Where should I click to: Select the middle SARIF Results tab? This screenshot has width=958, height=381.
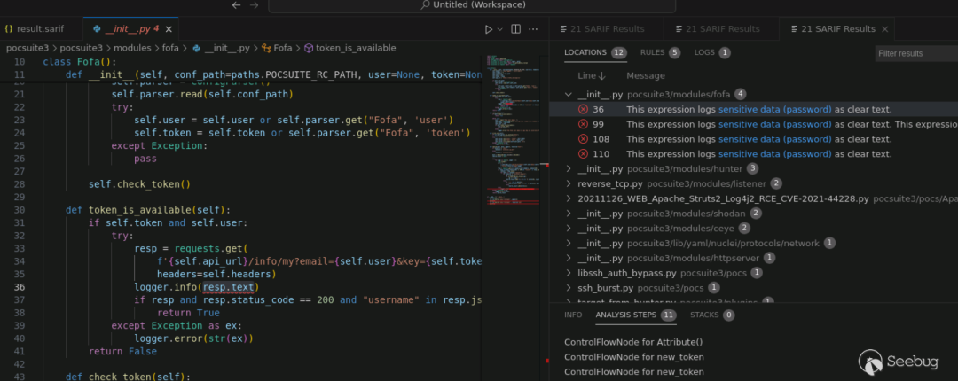pyautogui.click(x=718, y=28)
